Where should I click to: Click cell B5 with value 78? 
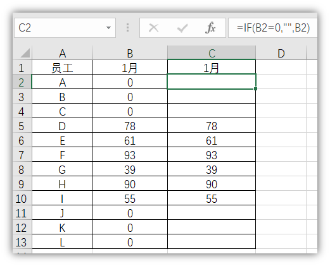[130, 126]
